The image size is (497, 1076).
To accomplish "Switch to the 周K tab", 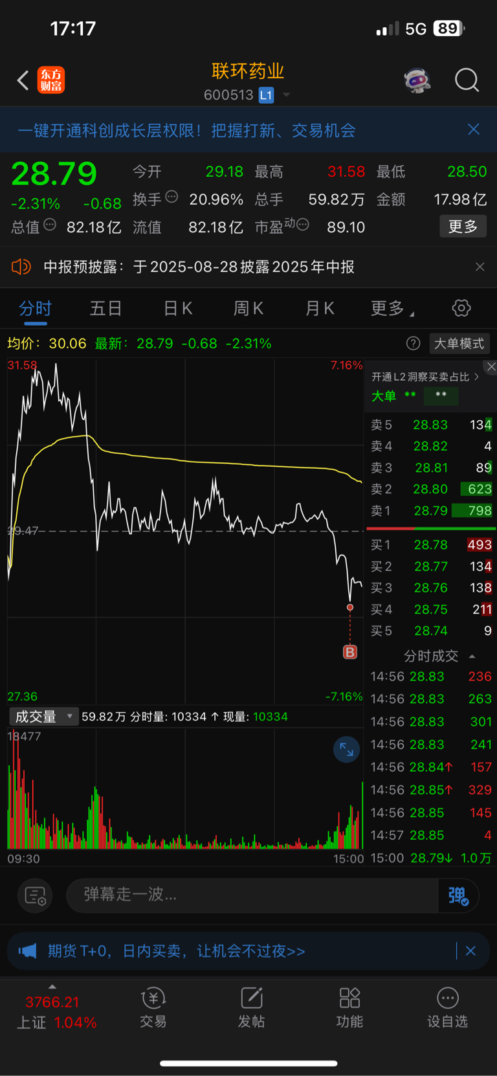I will 248,309.
